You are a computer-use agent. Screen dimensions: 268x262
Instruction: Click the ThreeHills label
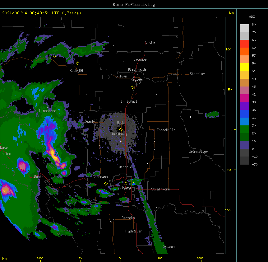pyautogui.click(x=166, y=130)
